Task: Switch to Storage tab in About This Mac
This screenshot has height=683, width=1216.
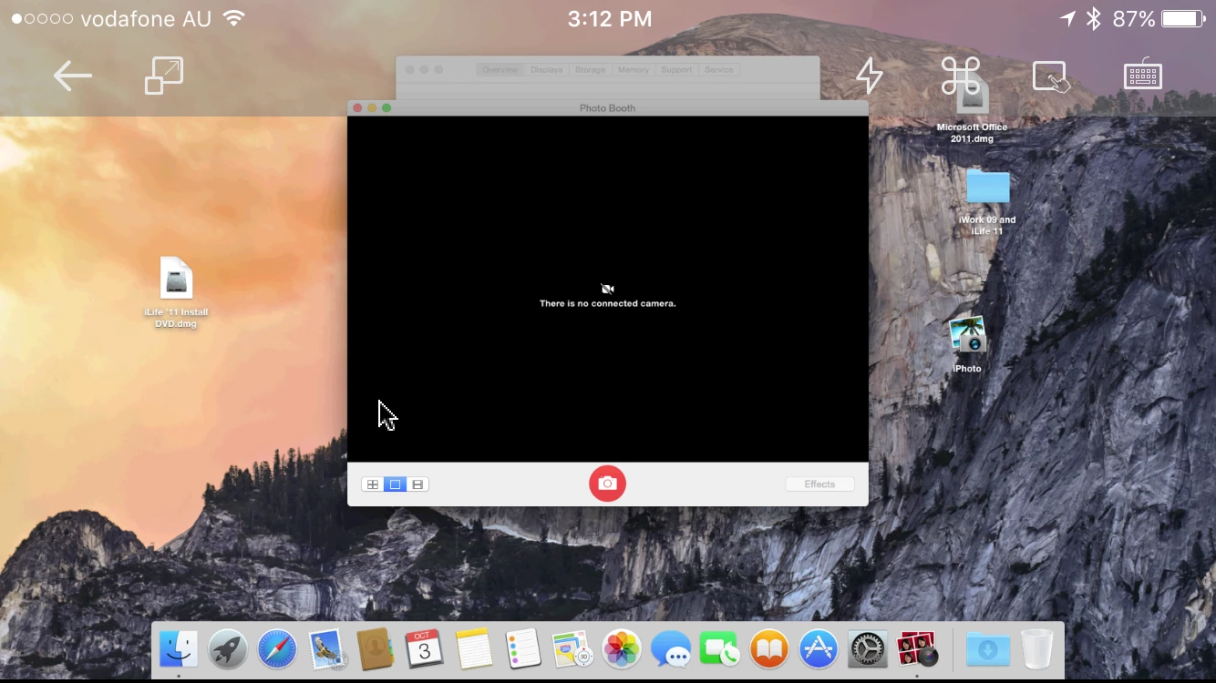Action: [x=590, y=70]
